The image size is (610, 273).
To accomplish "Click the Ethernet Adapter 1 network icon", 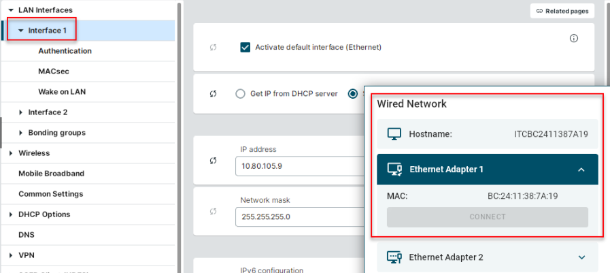I will [x=394, y=170].
